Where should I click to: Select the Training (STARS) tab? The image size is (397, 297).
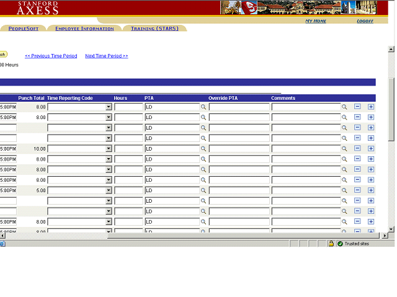(x=154, y=29)
